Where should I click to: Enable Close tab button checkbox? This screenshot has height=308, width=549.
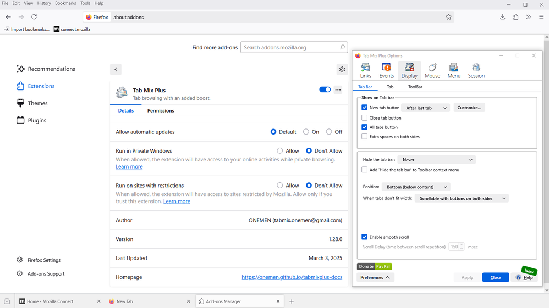pyautogui.click(x=365, y=118)
